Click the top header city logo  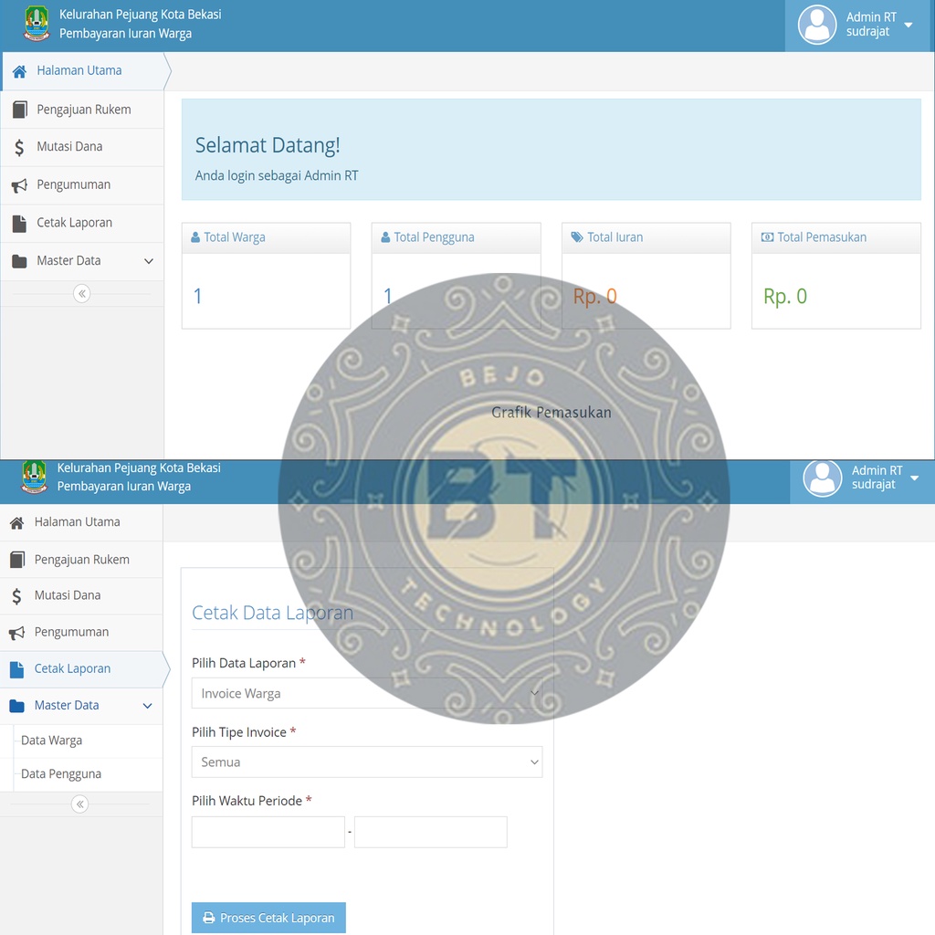click(37, 24)
